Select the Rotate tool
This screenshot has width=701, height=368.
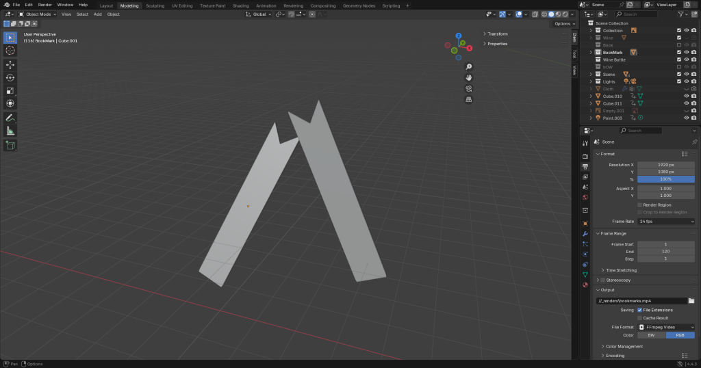(10, 78)
